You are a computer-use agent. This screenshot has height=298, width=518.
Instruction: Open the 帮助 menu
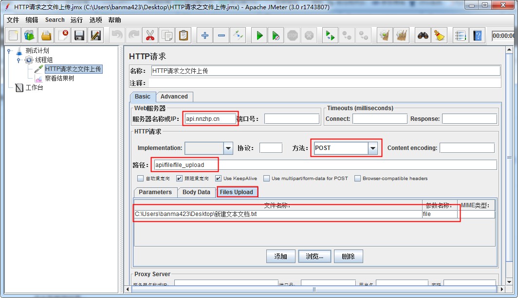(114, 20)
